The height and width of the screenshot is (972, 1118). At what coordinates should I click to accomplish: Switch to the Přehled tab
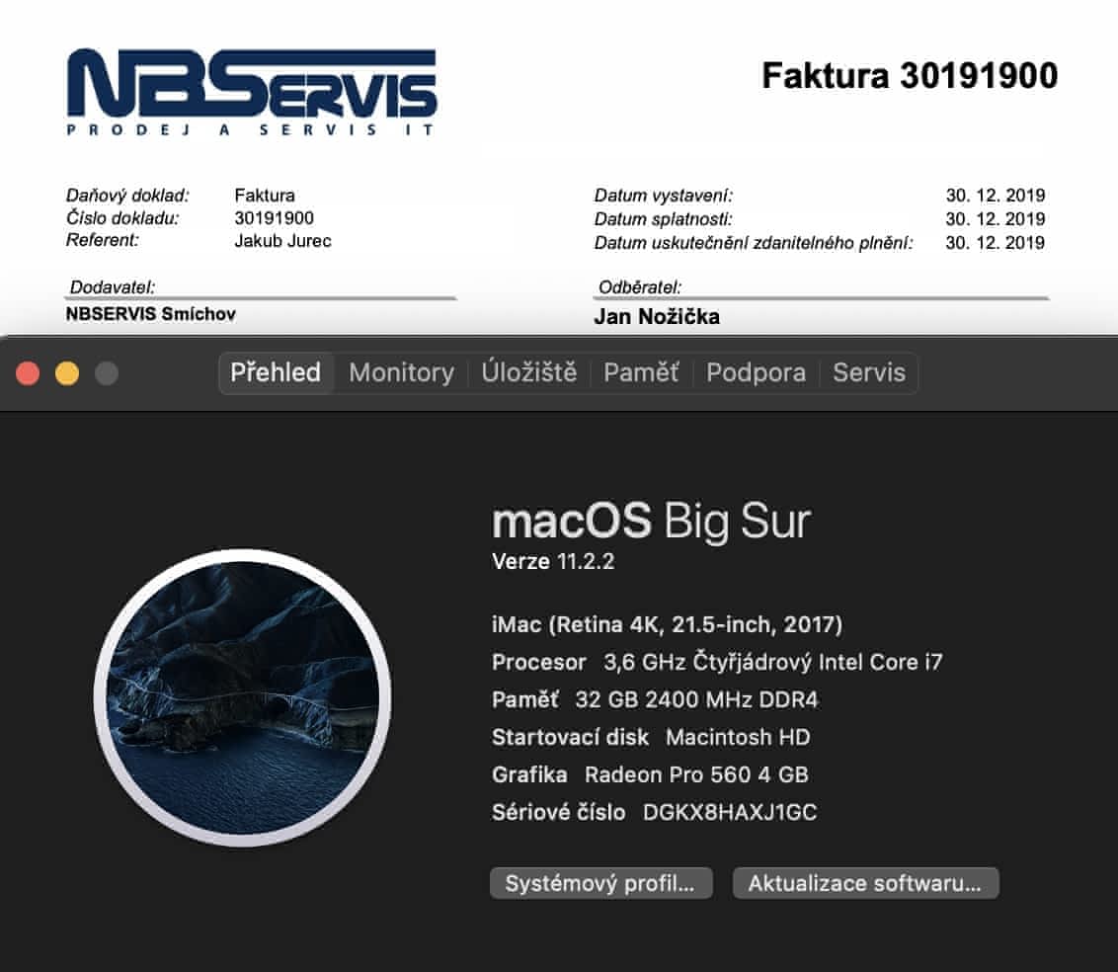[x=276, y=373]
